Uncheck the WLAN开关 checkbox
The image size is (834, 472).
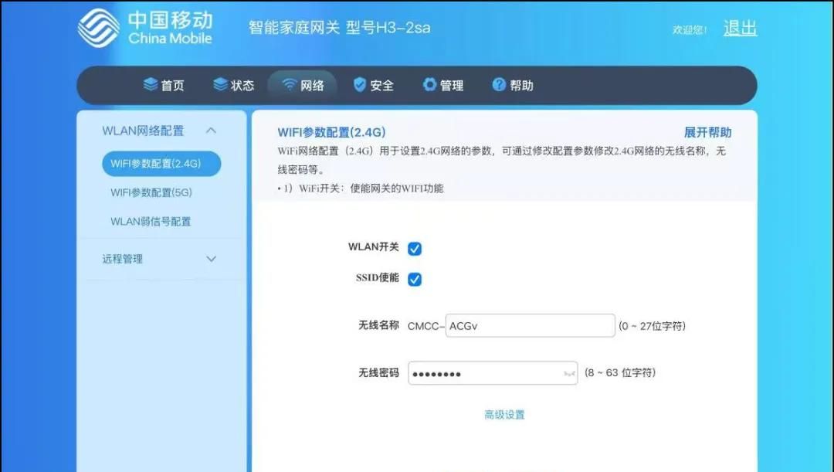pos(415,248)
